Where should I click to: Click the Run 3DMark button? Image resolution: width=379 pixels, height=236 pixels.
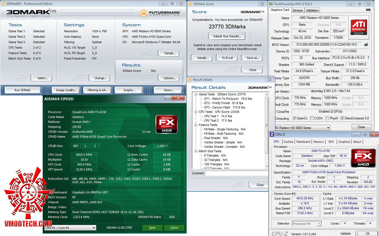point(23,90)
